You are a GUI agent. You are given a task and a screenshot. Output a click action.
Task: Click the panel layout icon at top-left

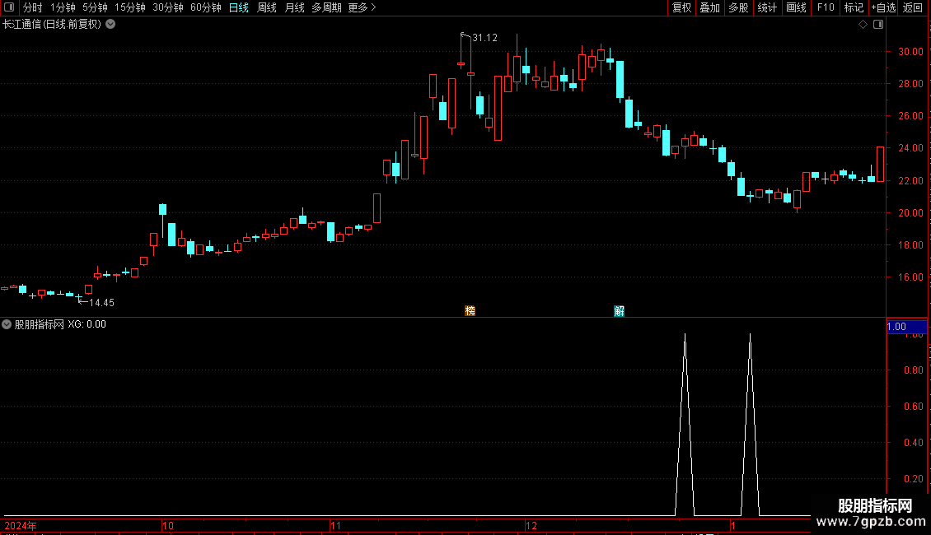tap(9, 7)
